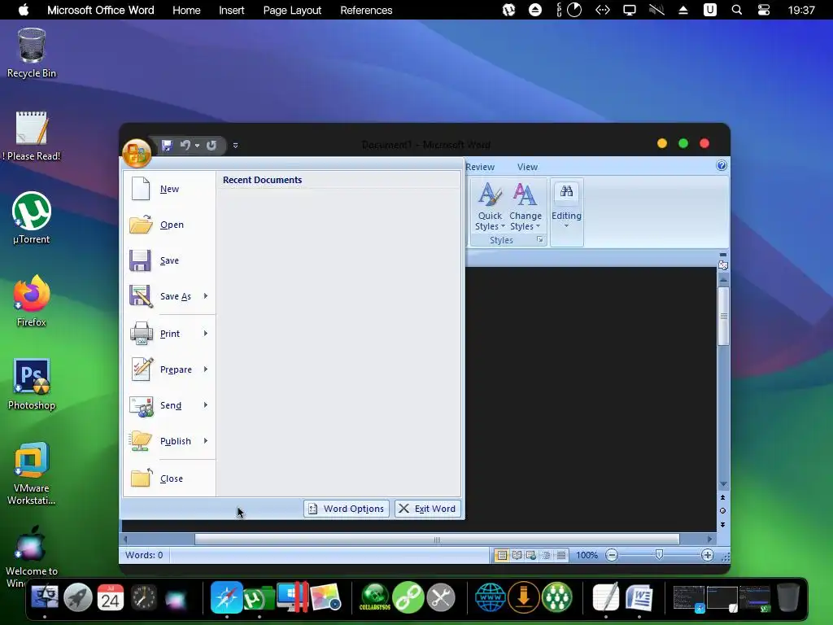Choose New in the Office menu
The height and width of the screenshot is (625, 833).
[x=169, y=189]
